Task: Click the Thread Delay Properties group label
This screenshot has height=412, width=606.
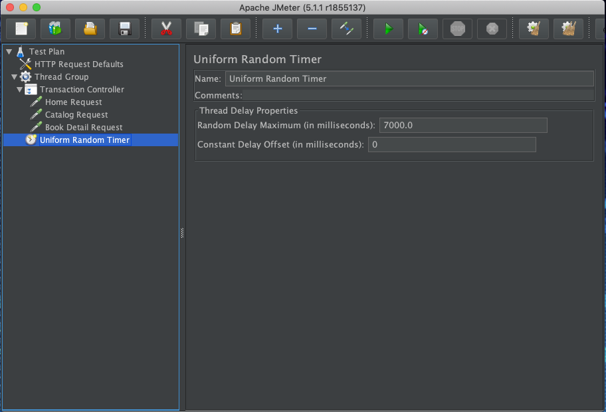Action: [249, 110]
